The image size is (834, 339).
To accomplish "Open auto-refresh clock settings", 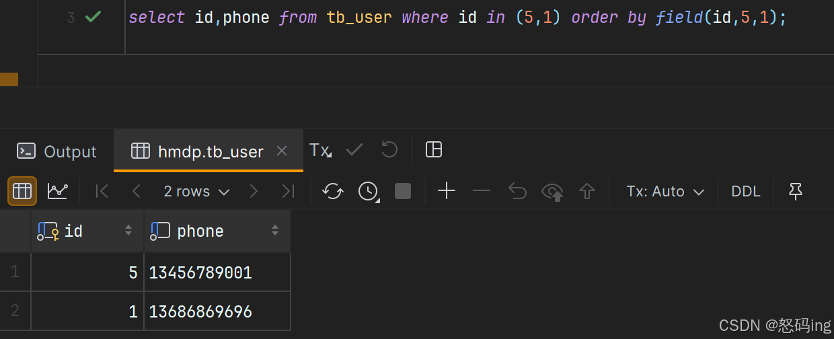I will [368, 192].
